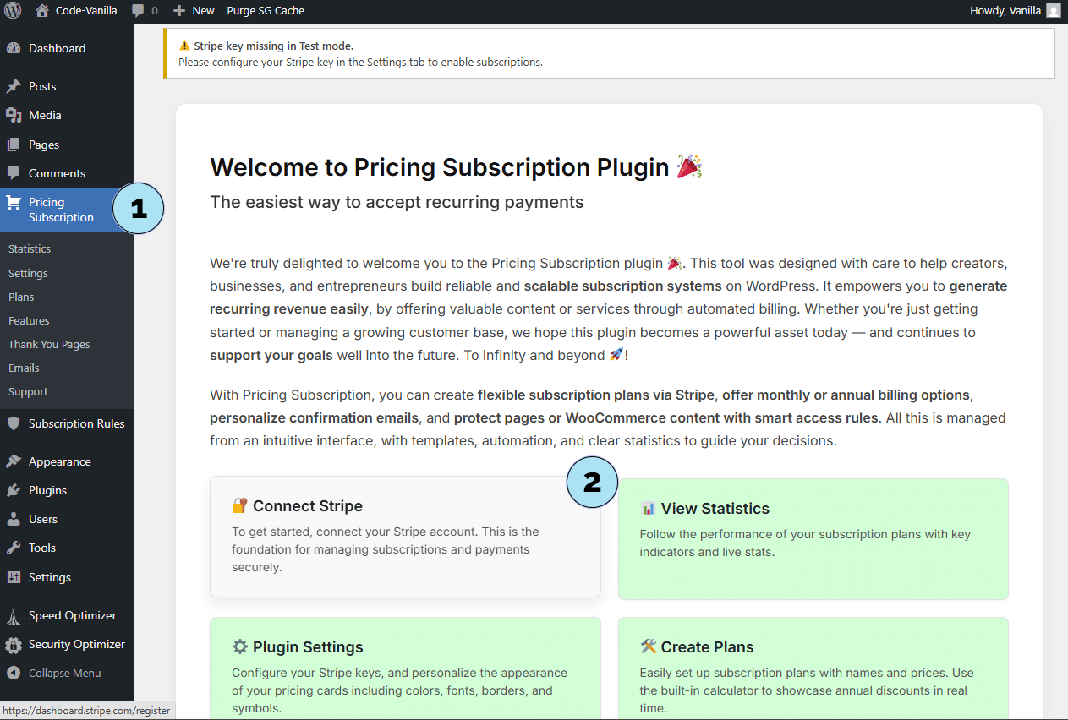Open the Plugin Settings card

pyautogui.click(x=405, y=668)
